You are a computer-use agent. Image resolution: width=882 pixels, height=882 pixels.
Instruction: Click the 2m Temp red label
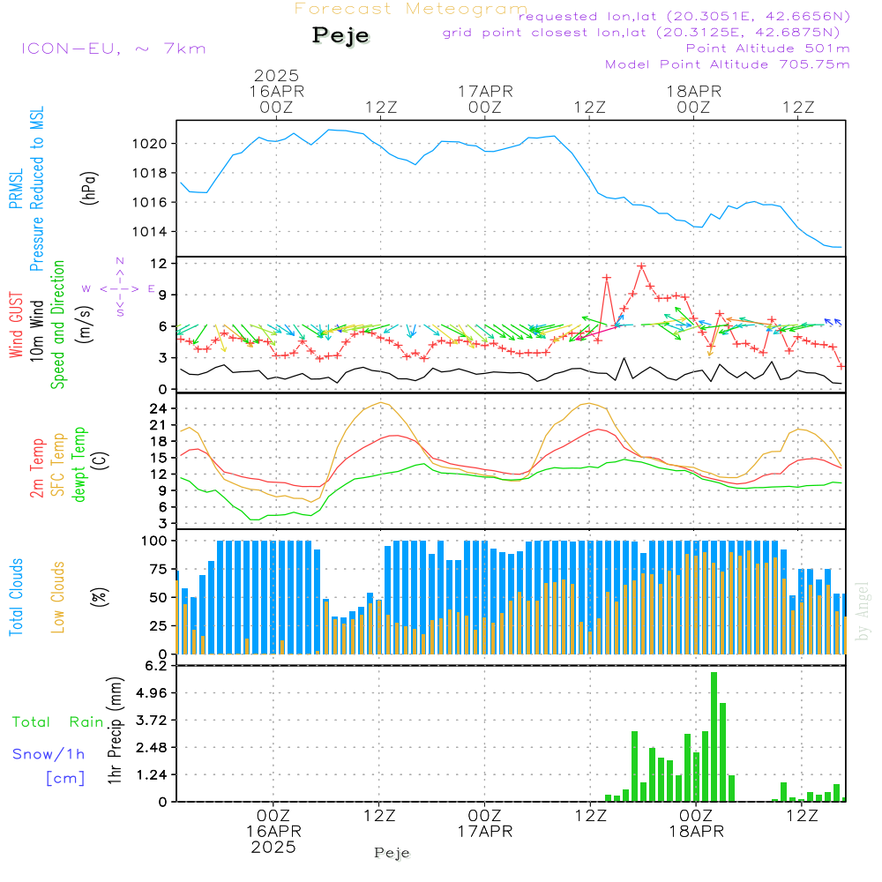[x=36, y=468]
